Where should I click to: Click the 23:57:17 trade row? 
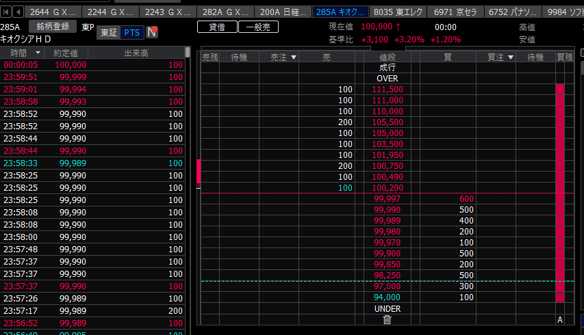(92, 311)
